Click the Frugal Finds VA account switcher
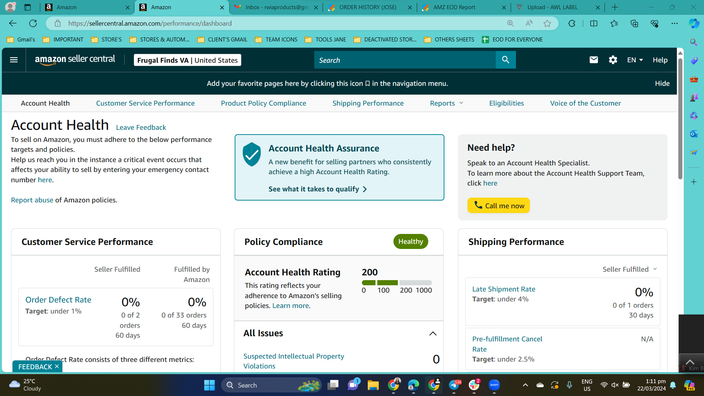The width and height of the screenshot is (704, 396). point(187,60)
